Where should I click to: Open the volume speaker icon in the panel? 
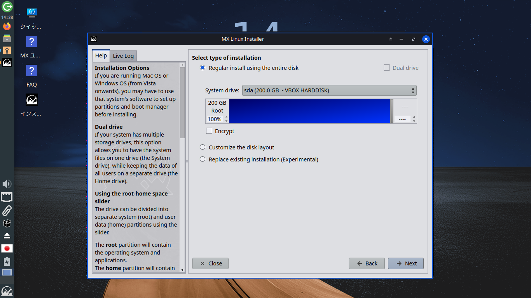click(7, 184)
